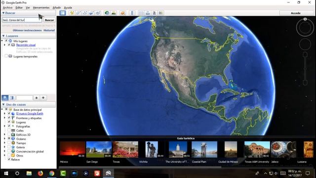This screenshot has height=178, width=316.
Task: Open the Ver menu
Action: tap(28, 7)
